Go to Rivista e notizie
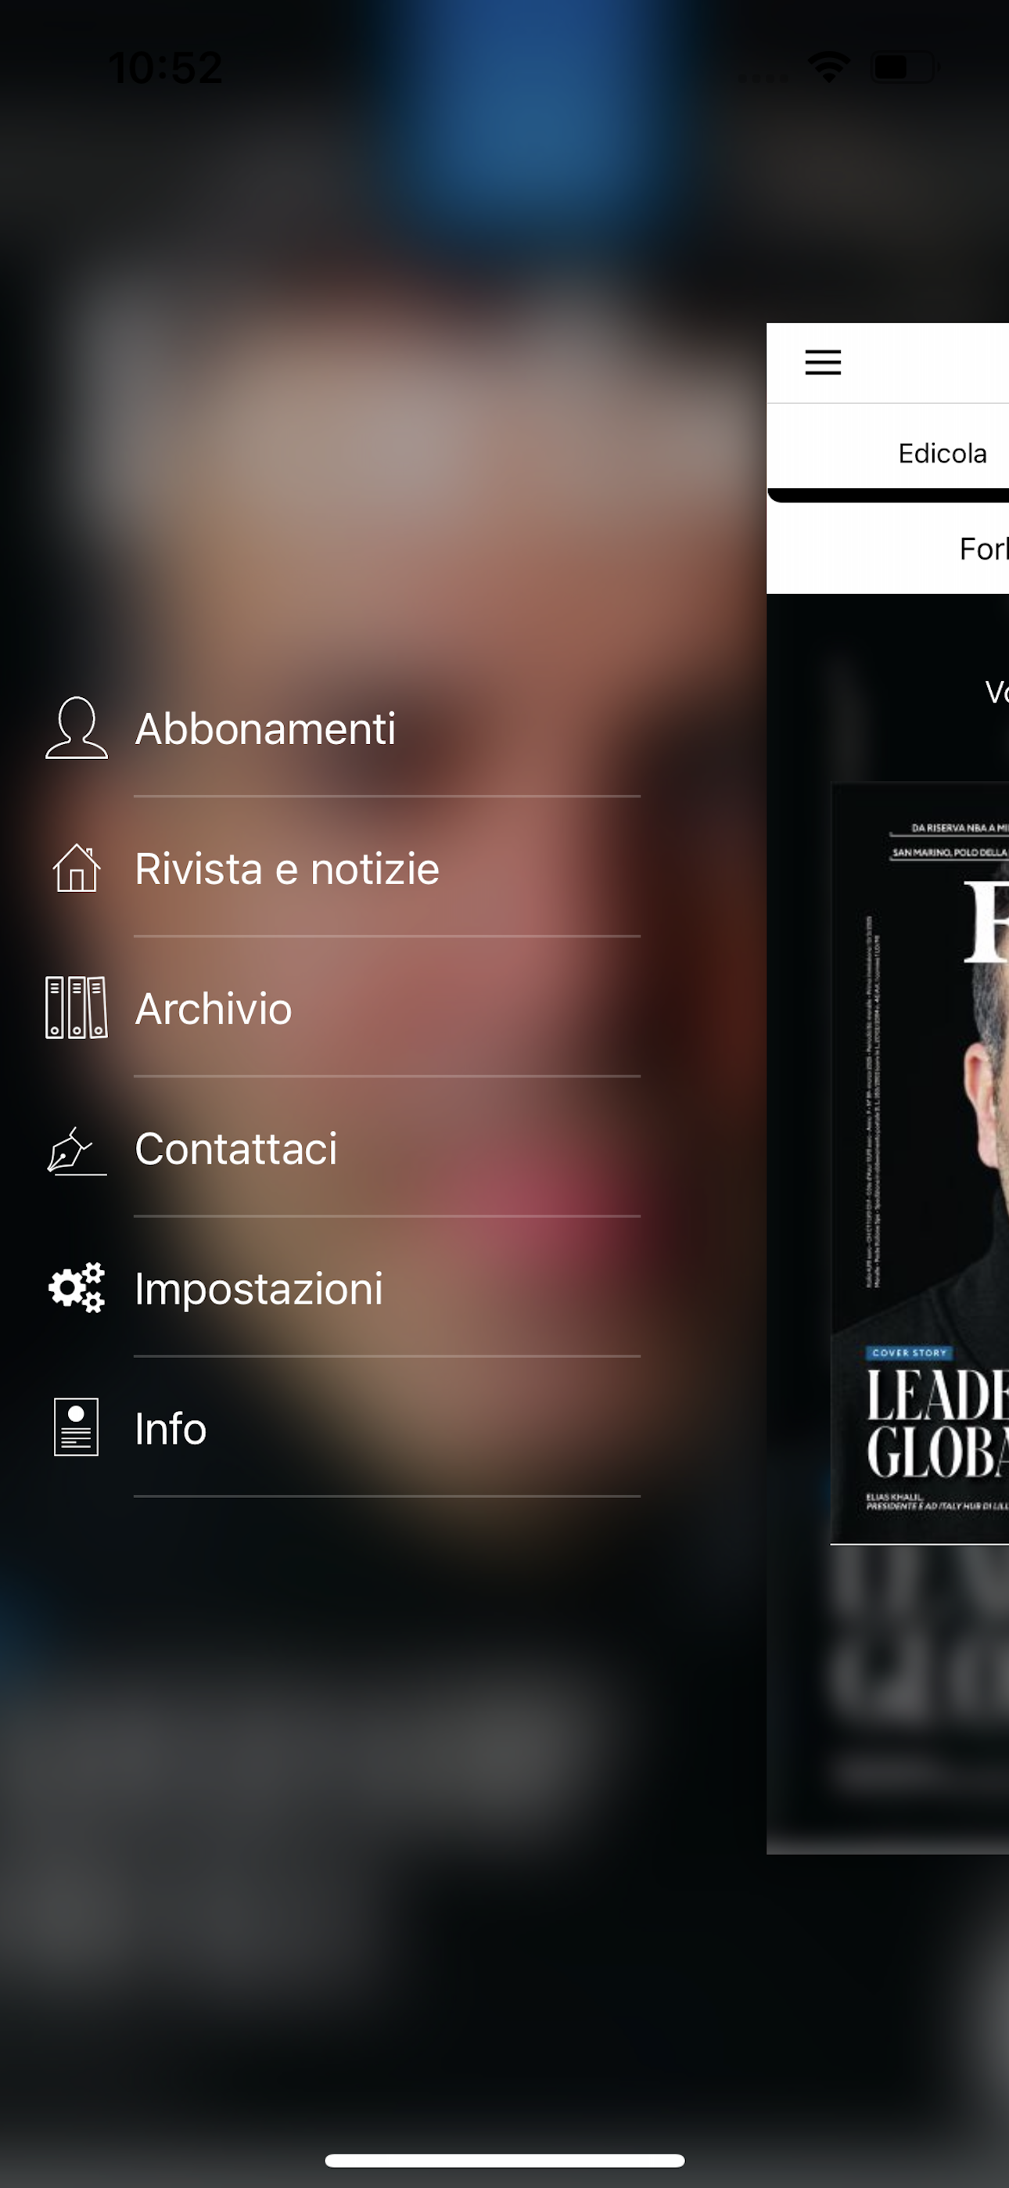 [287, 869]
